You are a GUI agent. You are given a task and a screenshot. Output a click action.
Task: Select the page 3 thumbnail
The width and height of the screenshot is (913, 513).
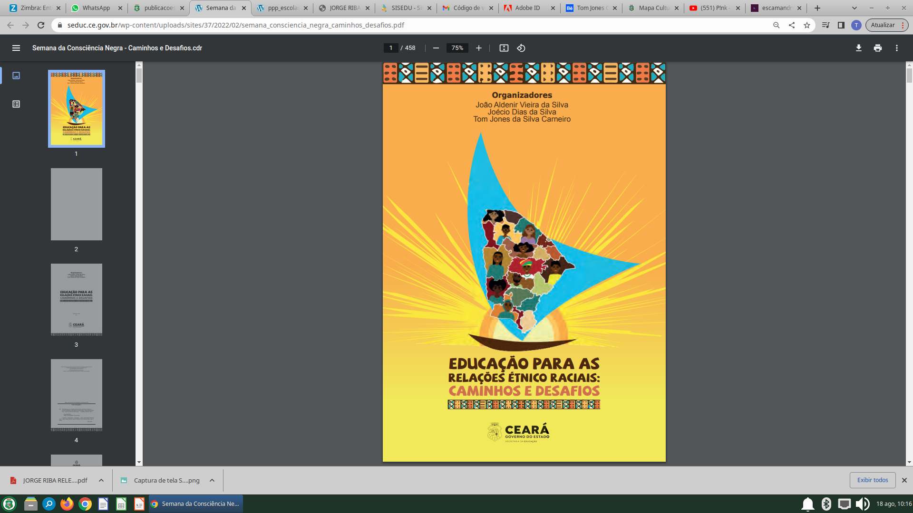pyautogui.click(x=77, y=300)
